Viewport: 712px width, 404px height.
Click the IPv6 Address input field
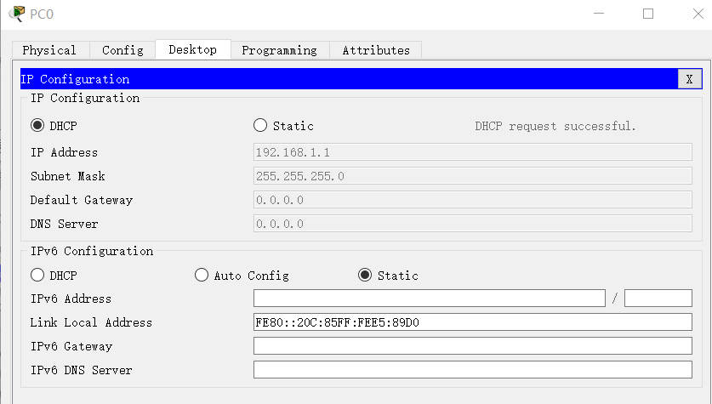click(x=429, y=299)
